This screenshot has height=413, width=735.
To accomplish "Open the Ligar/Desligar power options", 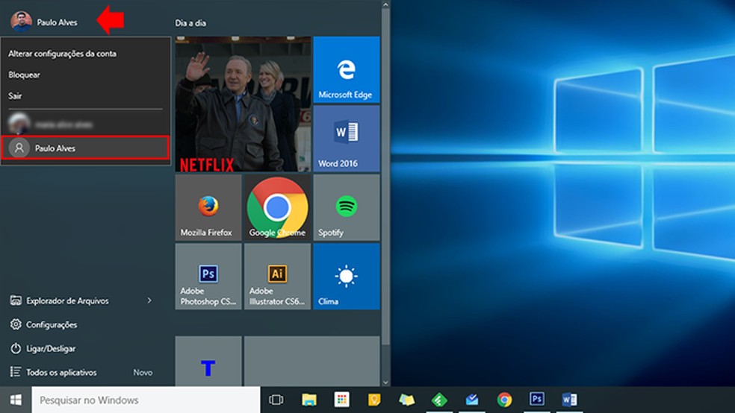I will (x=51, y=348).
